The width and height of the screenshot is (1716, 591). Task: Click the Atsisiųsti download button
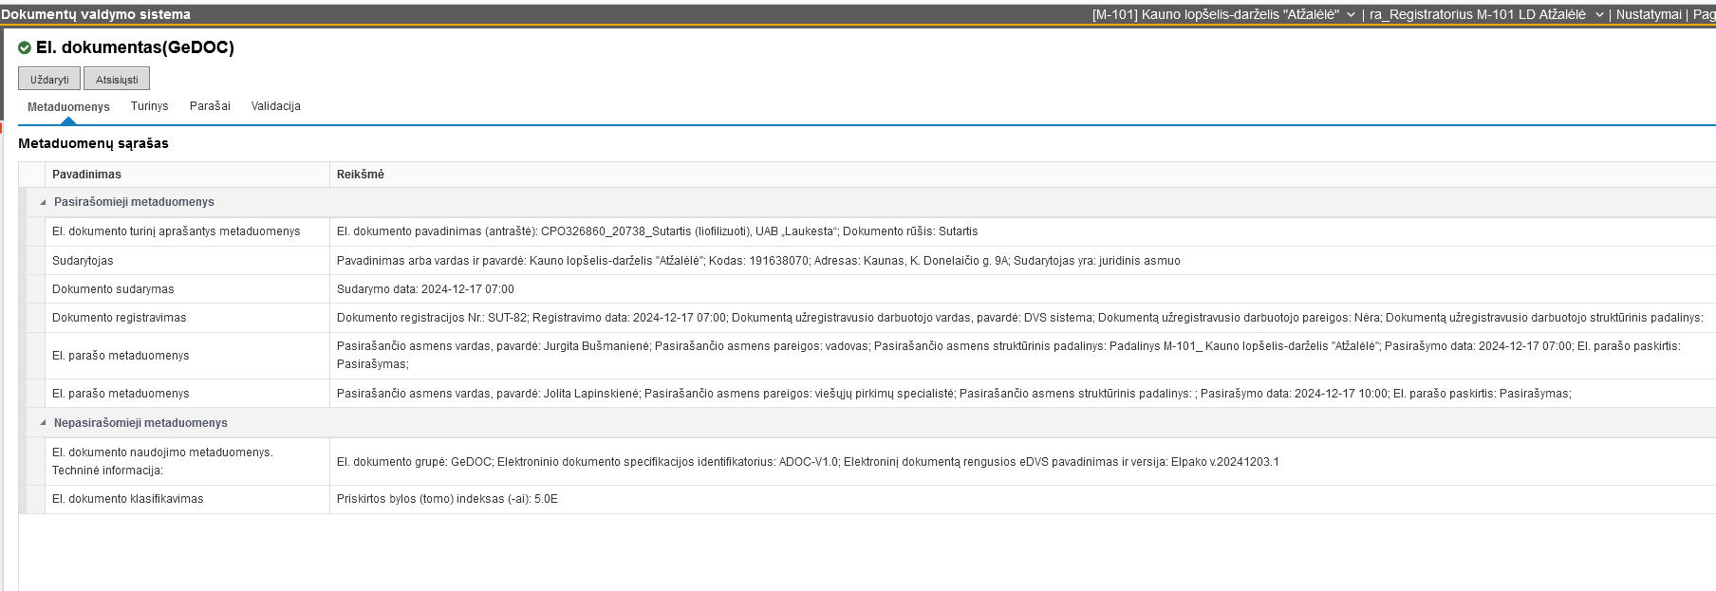(x=117, y=79)
